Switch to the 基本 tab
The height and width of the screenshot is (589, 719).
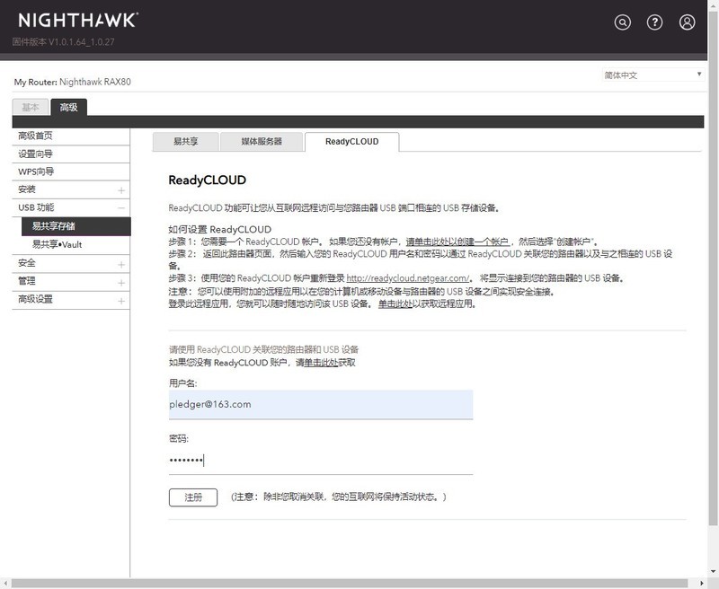point(31,107)
